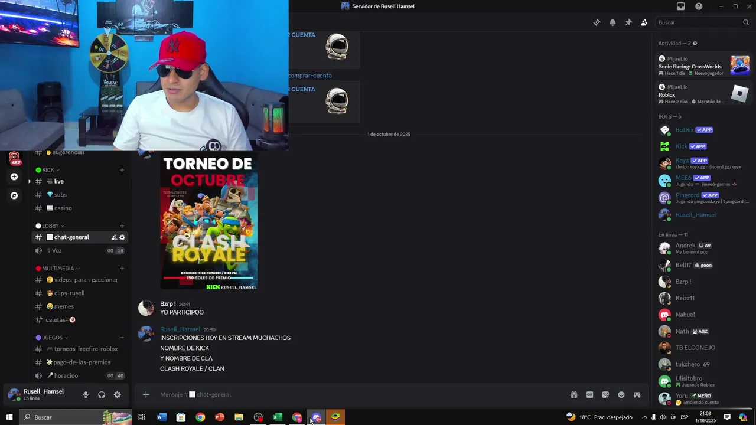This screenshot has height=425, width=756.
Task: Collapse the LOBBY category
Action: pos(50,226)
